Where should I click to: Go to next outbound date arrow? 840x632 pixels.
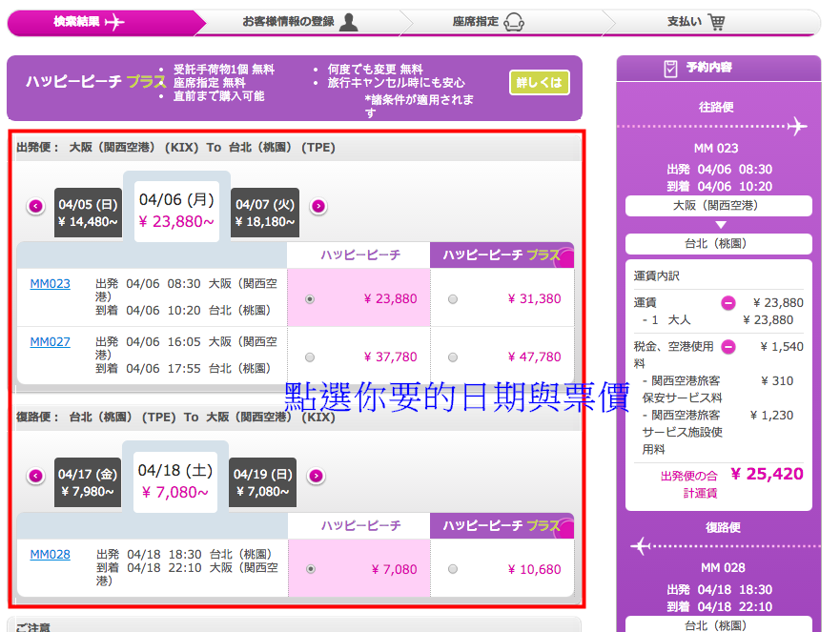(x=318, y=206)
